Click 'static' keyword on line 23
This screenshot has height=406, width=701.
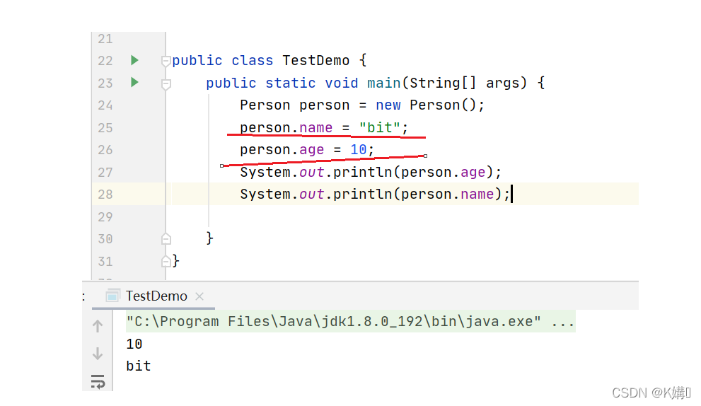coord(291,83)
